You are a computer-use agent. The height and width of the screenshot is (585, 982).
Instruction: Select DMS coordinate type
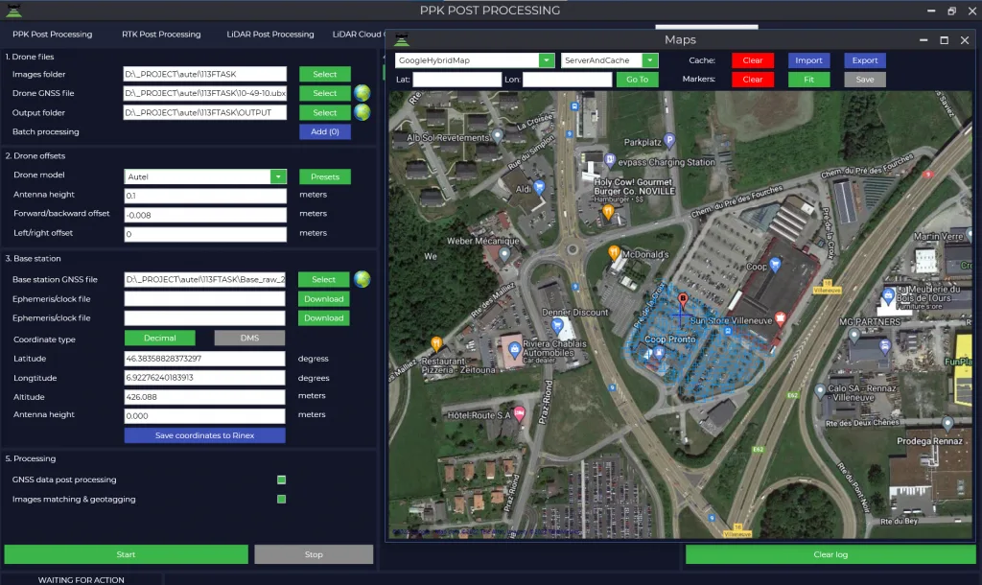pyautogui.click(x=249, y=339)
